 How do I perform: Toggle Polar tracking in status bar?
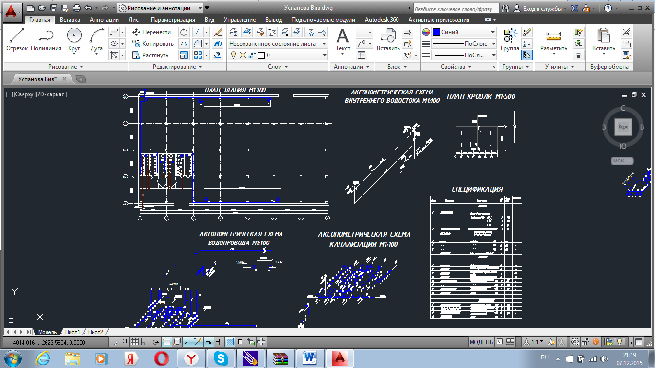[x=156, y=342]
